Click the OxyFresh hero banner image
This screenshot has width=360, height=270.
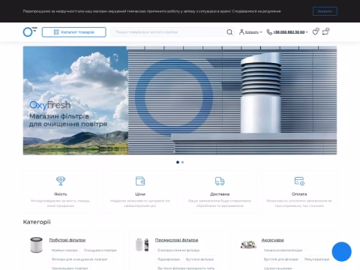[180, 100]
